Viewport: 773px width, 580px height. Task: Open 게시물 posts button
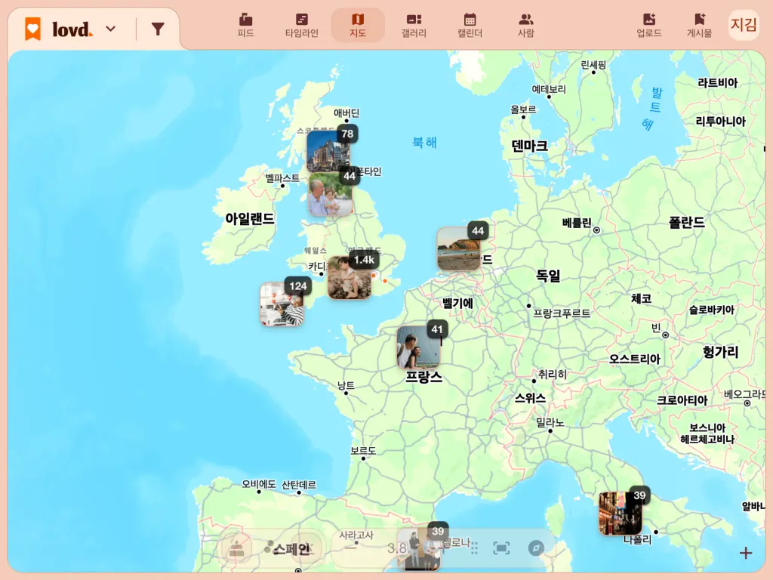pyautogui.click(x=700, y=25)
